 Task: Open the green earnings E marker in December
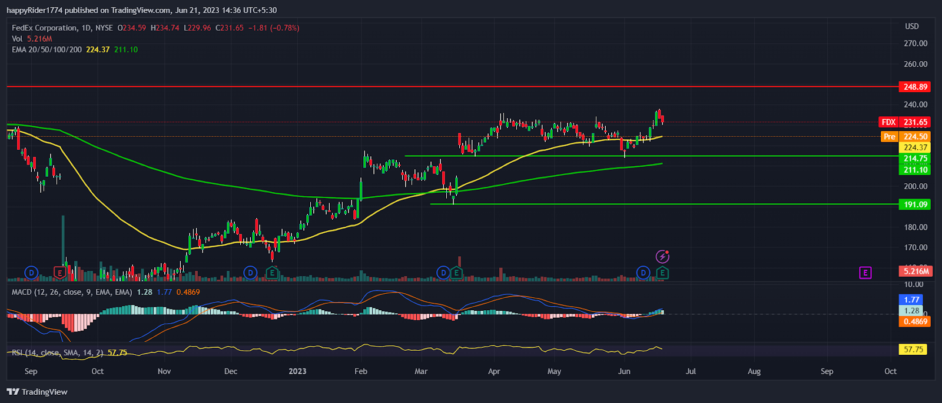click(272, 273)
